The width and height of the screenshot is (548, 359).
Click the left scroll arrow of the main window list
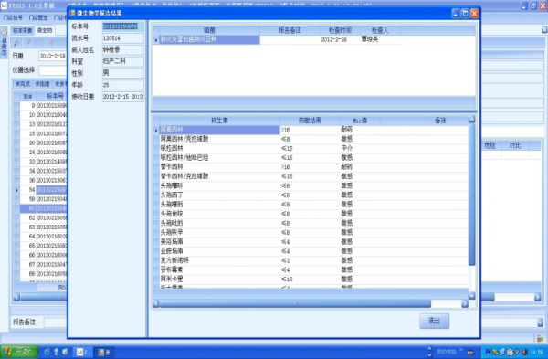[16, 297]
